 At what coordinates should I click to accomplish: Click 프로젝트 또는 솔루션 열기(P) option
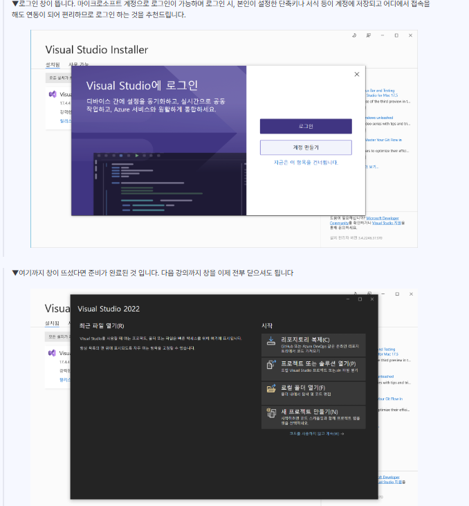click(313, 369)
